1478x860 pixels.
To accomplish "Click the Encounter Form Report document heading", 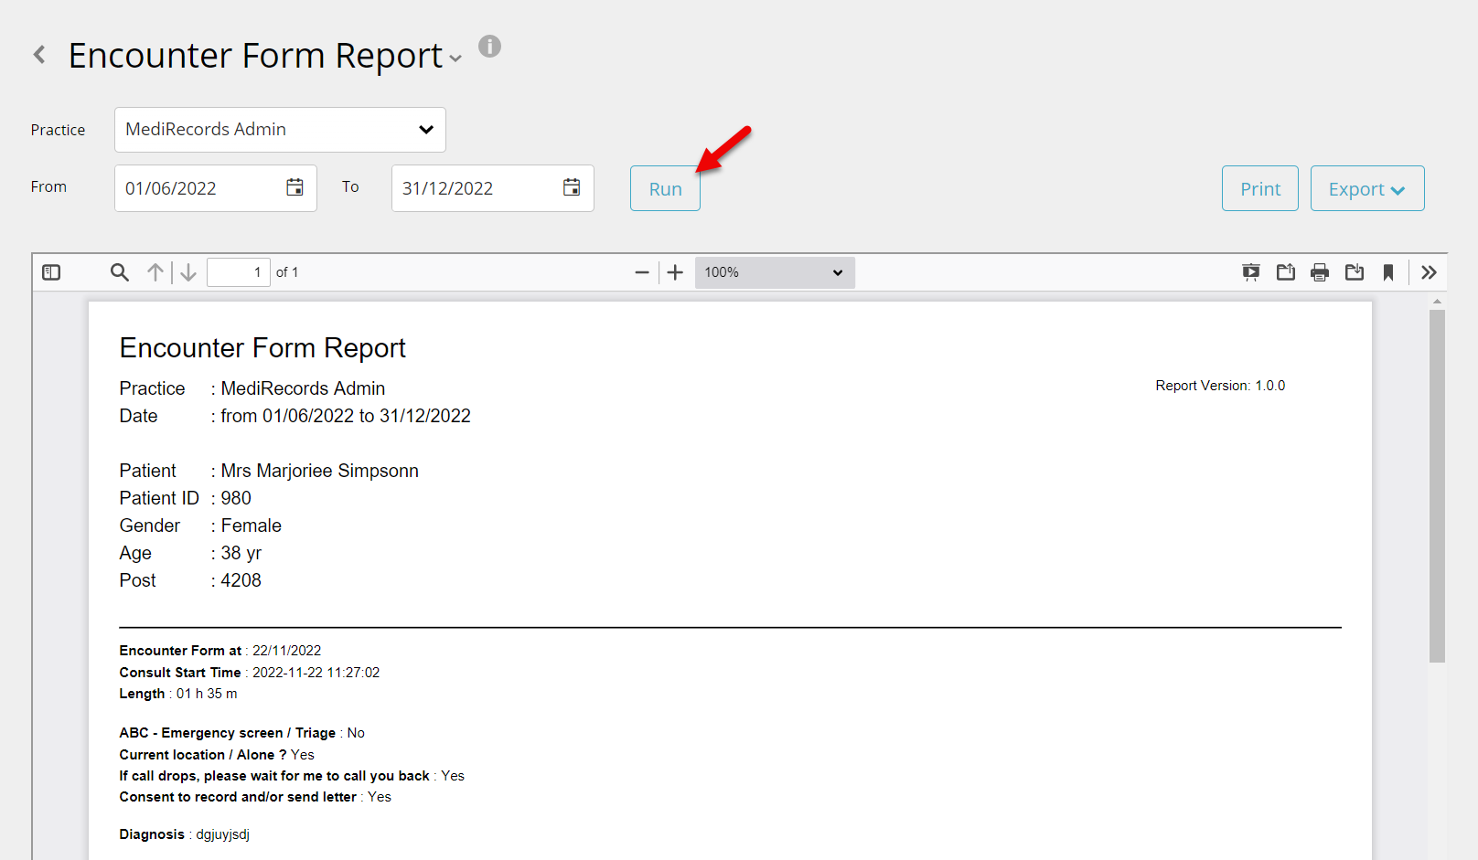I will tap(262, 348).
